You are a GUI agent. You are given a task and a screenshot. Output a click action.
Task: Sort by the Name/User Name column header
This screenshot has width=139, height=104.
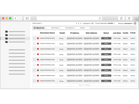point(47,33)
